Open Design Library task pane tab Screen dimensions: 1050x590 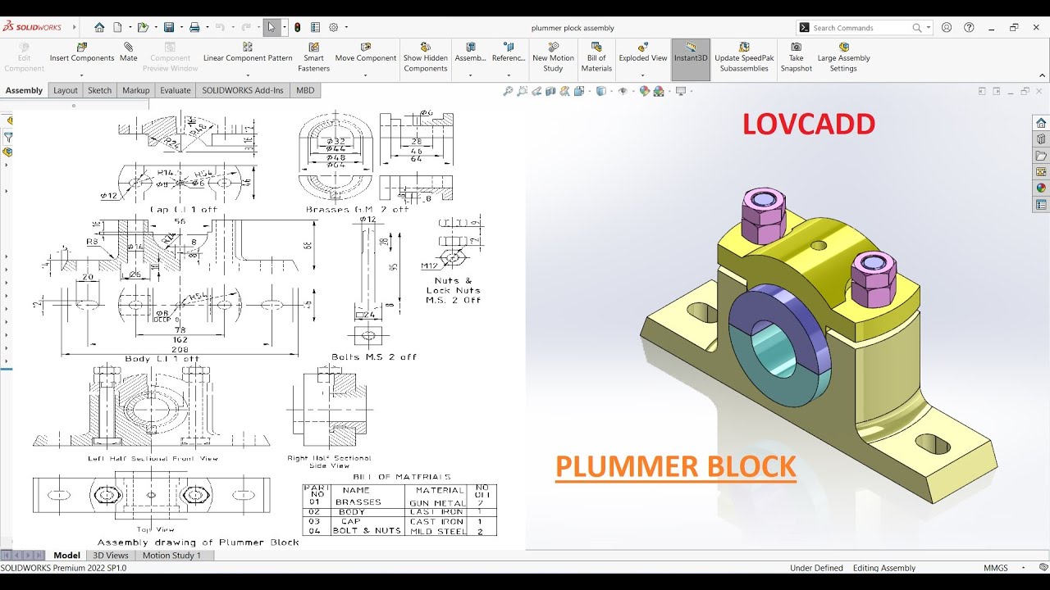point(1041,139)
